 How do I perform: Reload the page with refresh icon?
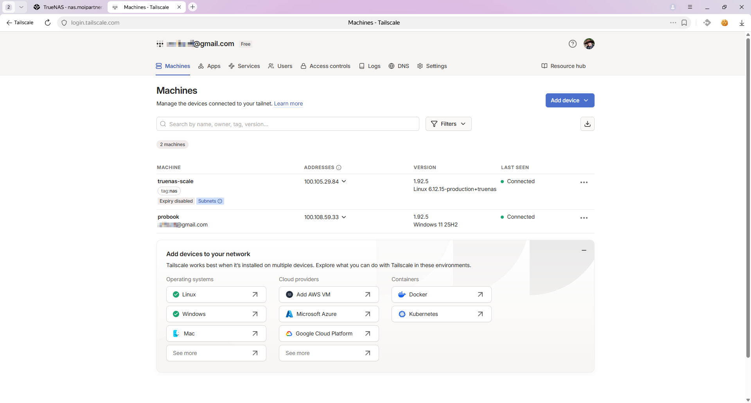(x=48, y=23)
